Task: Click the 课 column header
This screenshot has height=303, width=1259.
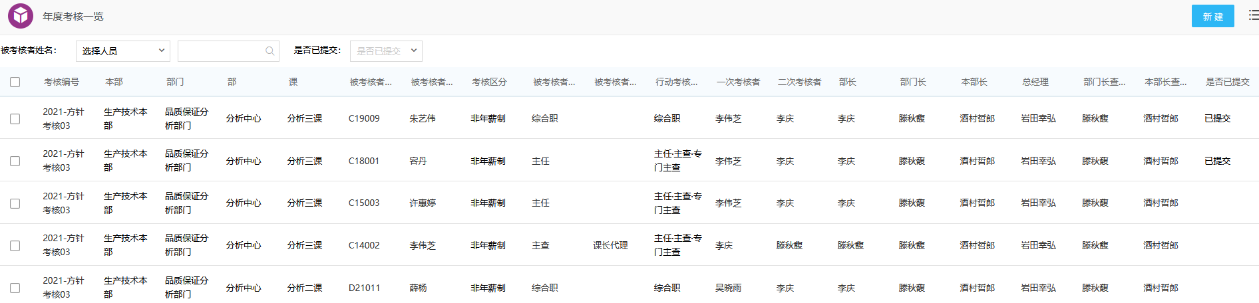Action: (293, 82)
